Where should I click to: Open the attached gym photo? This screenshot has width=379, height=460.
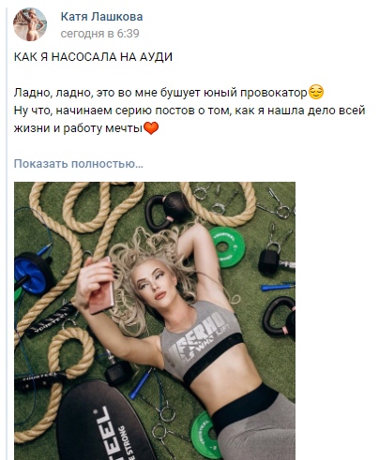[x=155, y=320]
